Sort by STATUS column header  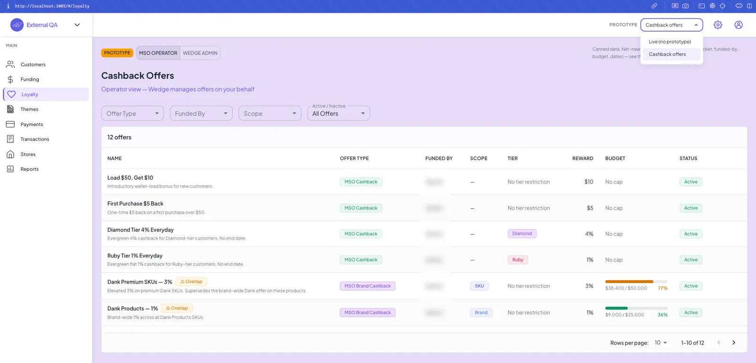688,158
